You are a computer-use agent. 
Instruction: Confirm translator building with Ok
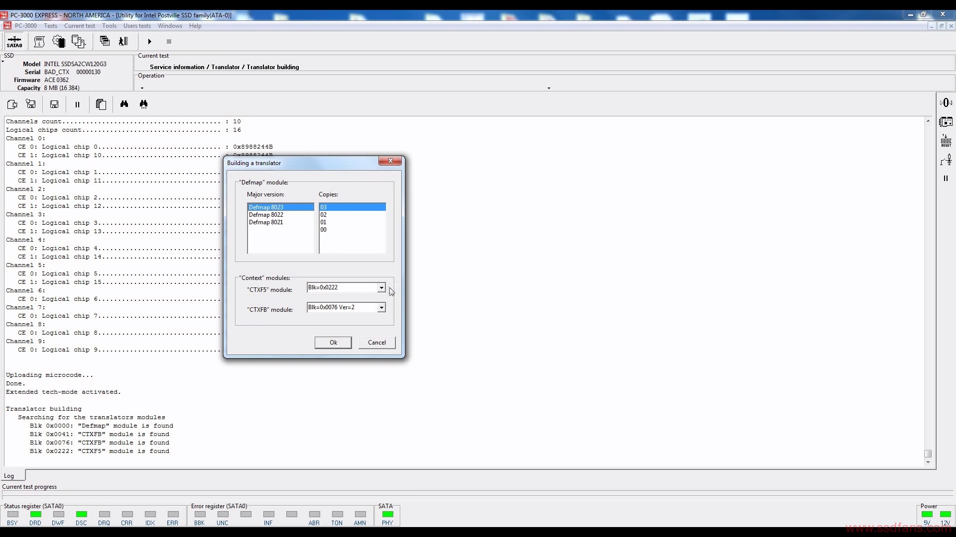coord(333,343)
